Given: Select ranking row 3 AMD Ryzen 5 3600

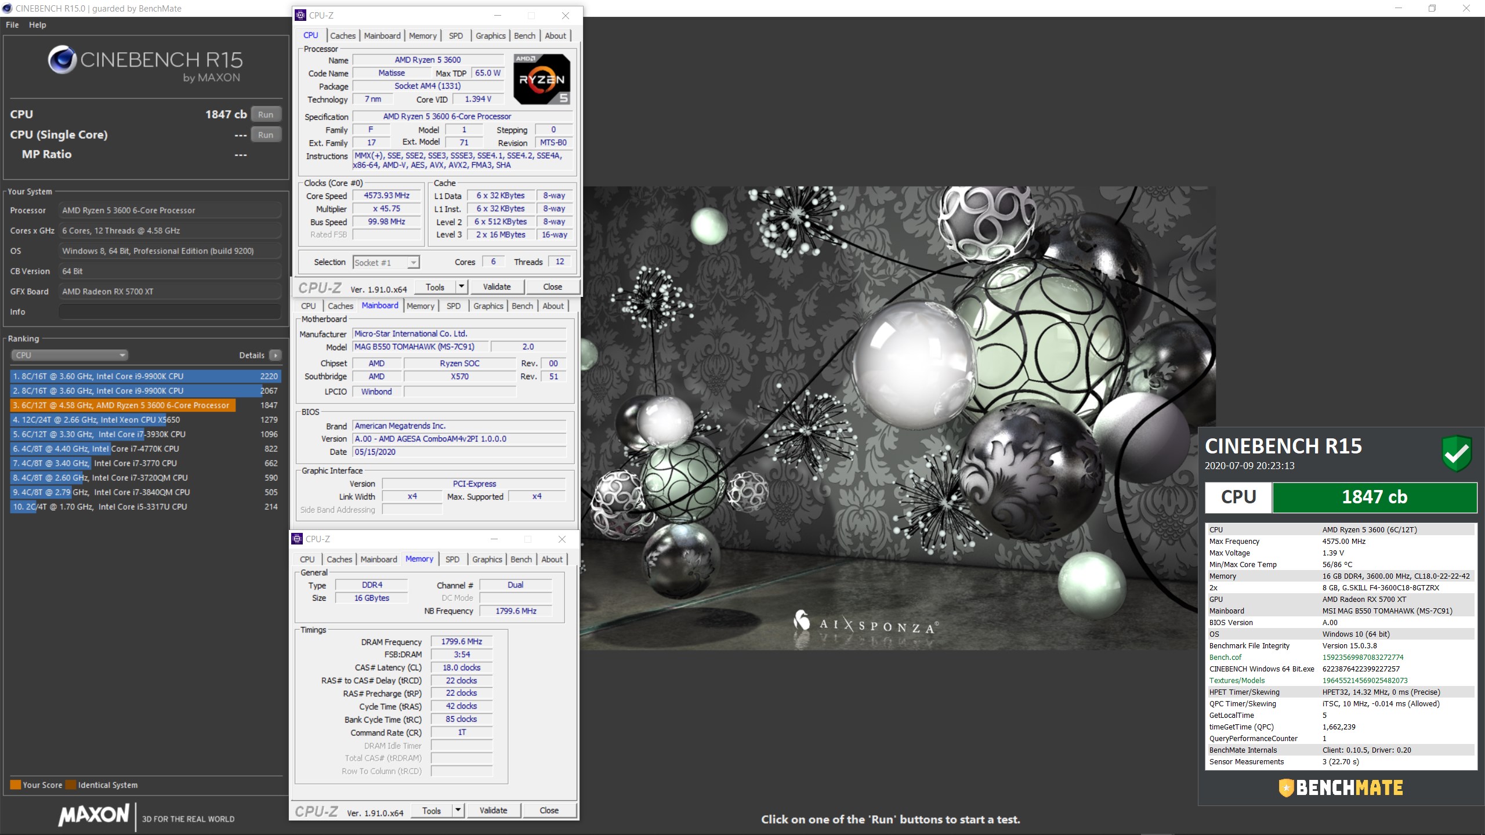Looking at the screenshot, I should pyautogui.click(x=146, y=405).
